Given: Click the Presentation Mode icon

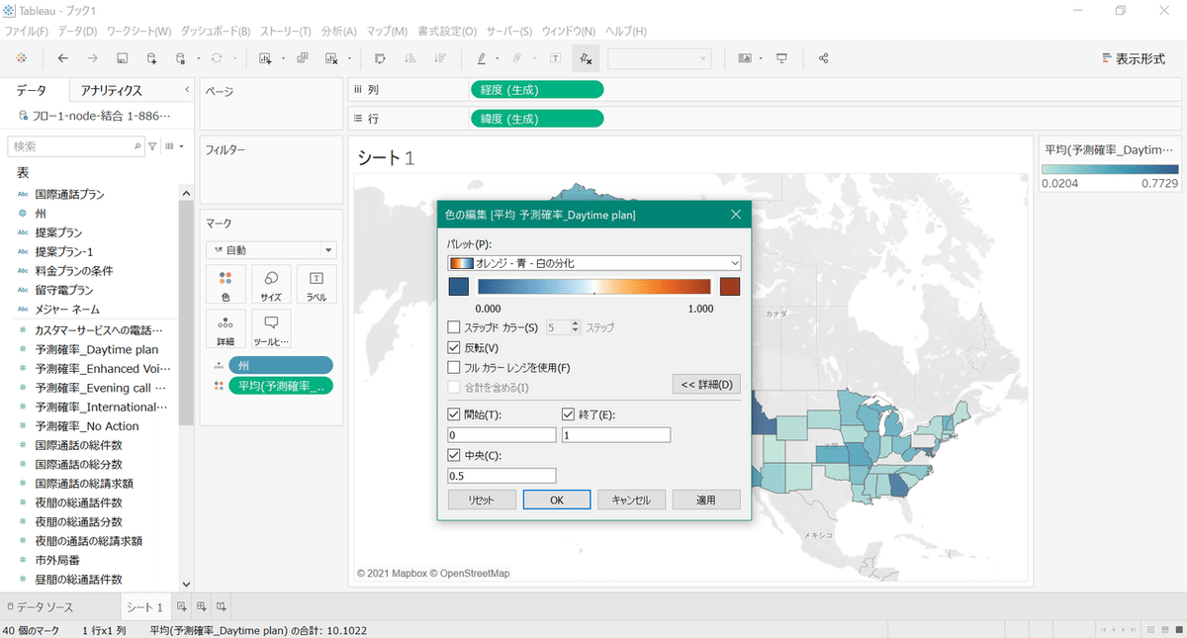Looking at the screenshot, I should tap(781, 58).
